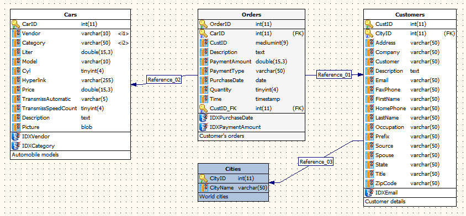The width and height of the screenshot is (466, 216).
Task: Click the Cyl column name in Cars
Action: 26,71
